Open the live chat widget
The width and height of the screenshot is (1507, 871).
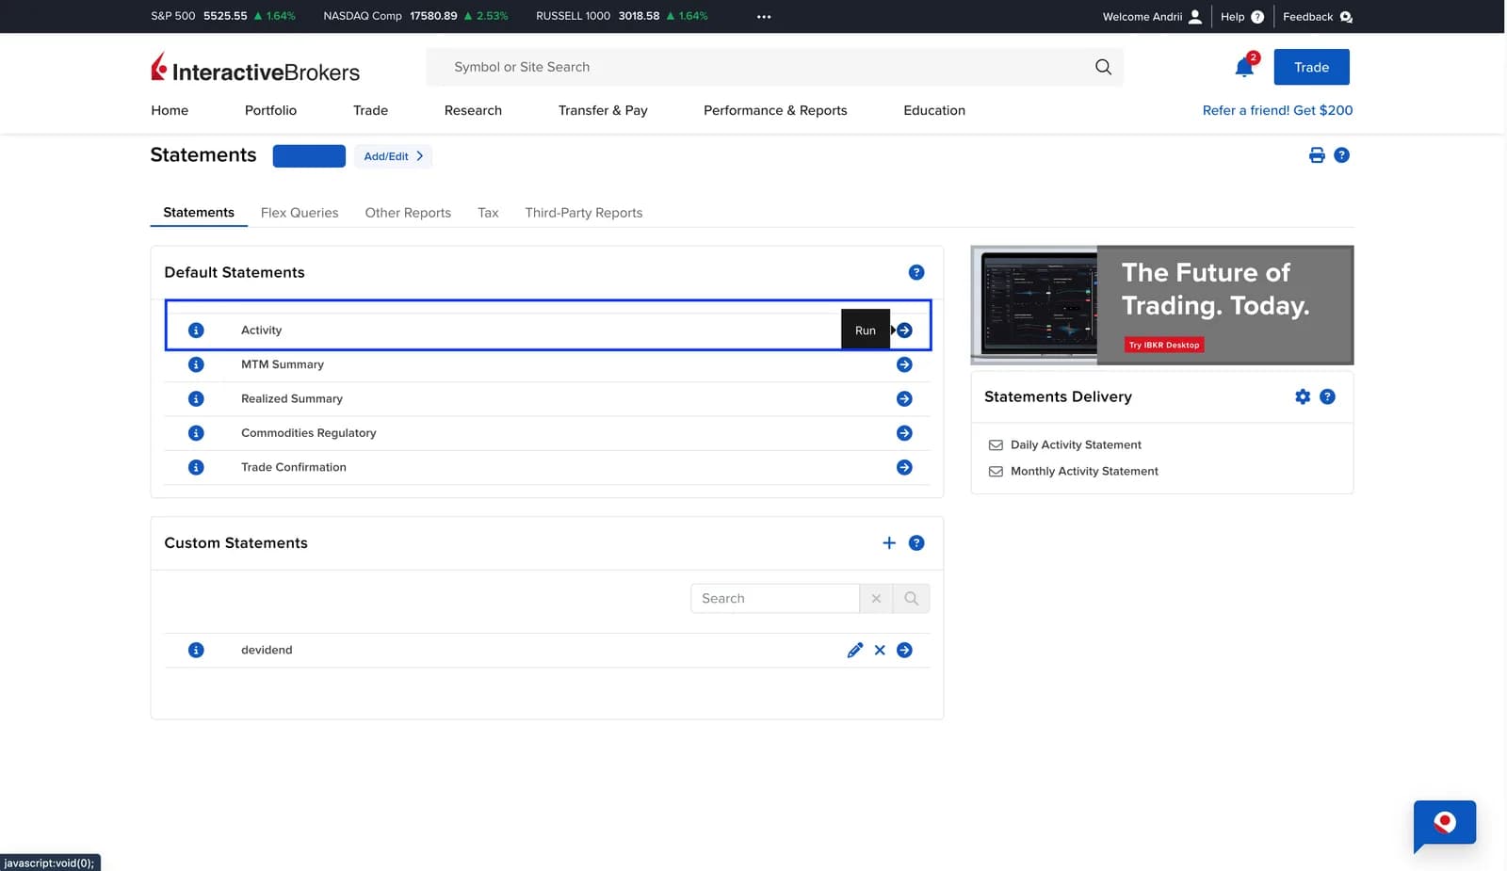(x=1445, y=825)
